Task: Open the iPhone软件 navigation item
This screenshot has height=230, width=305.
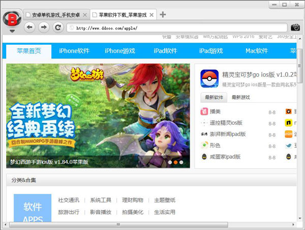Action: (x=74, y=51)
